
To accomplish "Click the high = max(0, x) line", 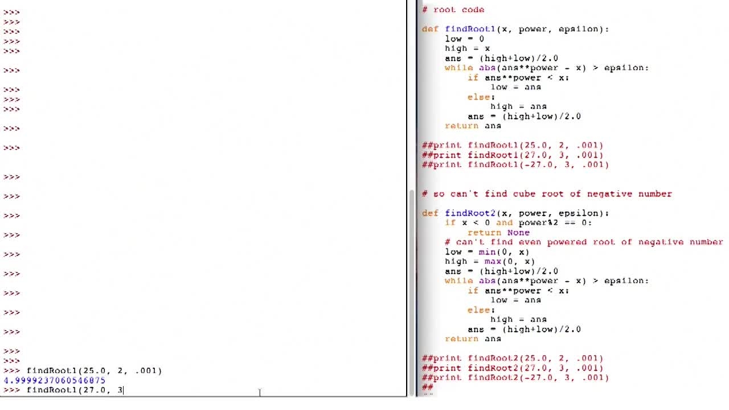I will point(484,261).
